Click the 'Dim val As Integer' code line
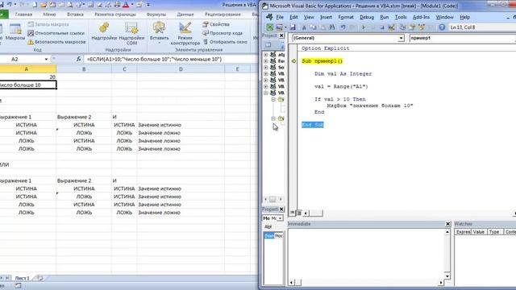516x290 pixels. (x=343, y=74)
